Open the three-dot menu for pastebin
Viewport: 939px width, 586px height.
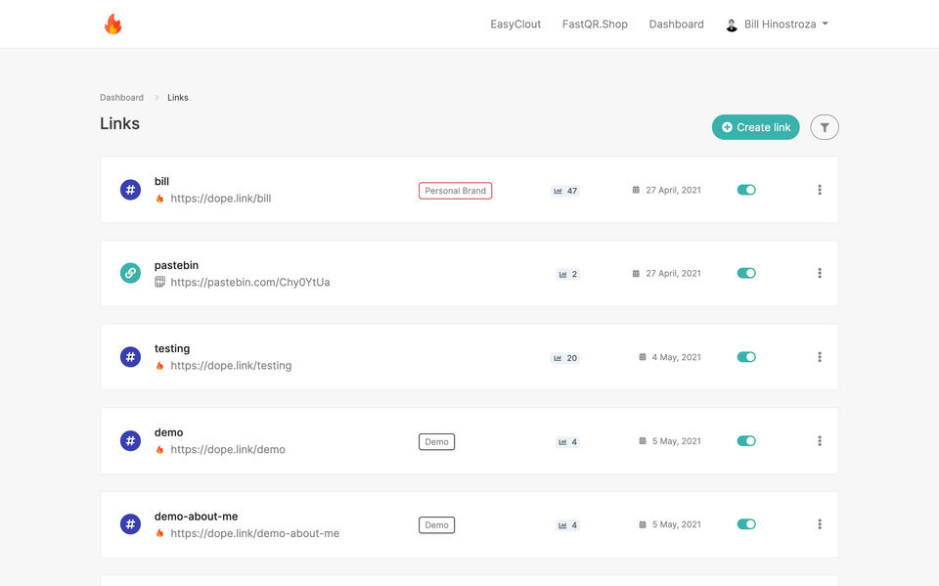pyautogui.click(x=820, y=273)
